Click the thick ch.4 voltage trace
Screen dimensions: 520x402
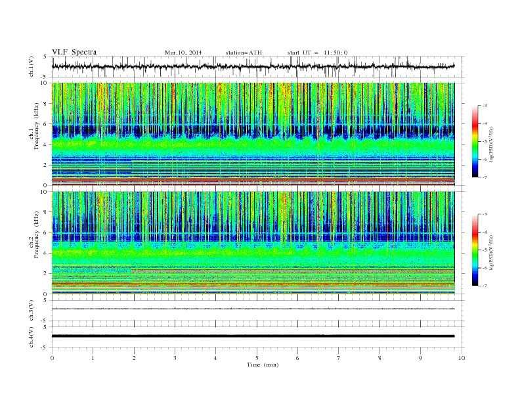coord(253,336)
